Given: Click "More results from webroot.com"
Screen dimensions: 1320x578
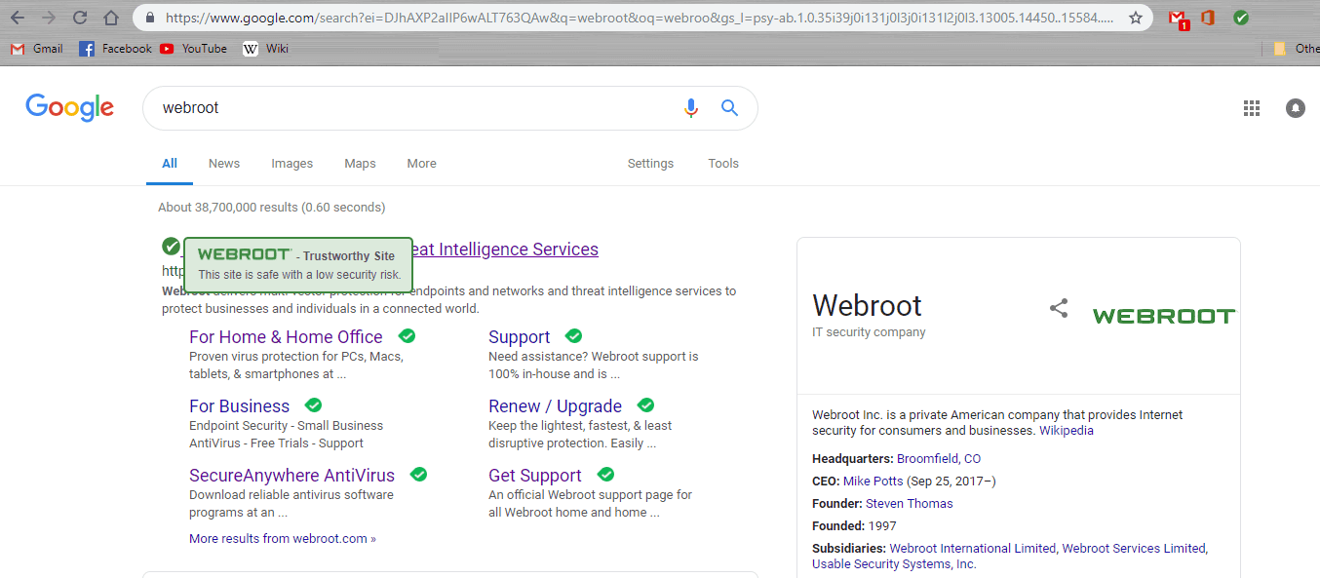Looking at the screenshot, I should click(x=282, y=537).
